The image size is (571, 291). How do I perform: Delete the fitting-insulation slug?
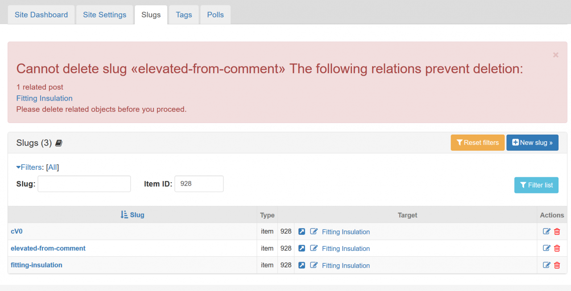click(x=557, y=265)
